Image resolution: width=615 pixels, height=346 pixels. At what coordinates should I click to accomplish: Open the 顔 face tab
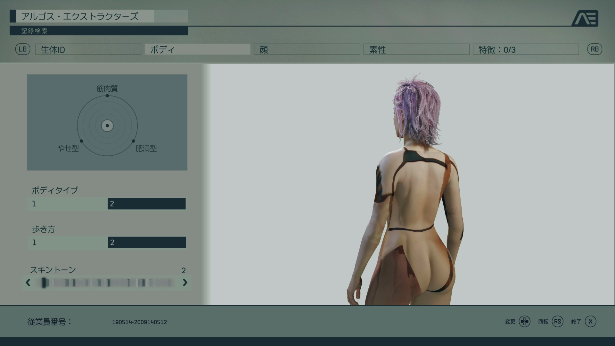click(x=307, y=49)
